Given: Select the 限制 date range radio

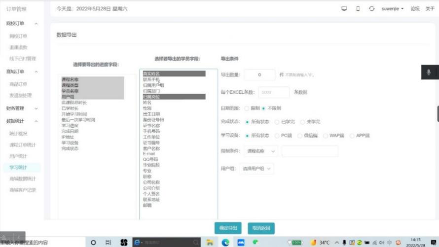Looking at the screenshot, I should tap(247, 108).
